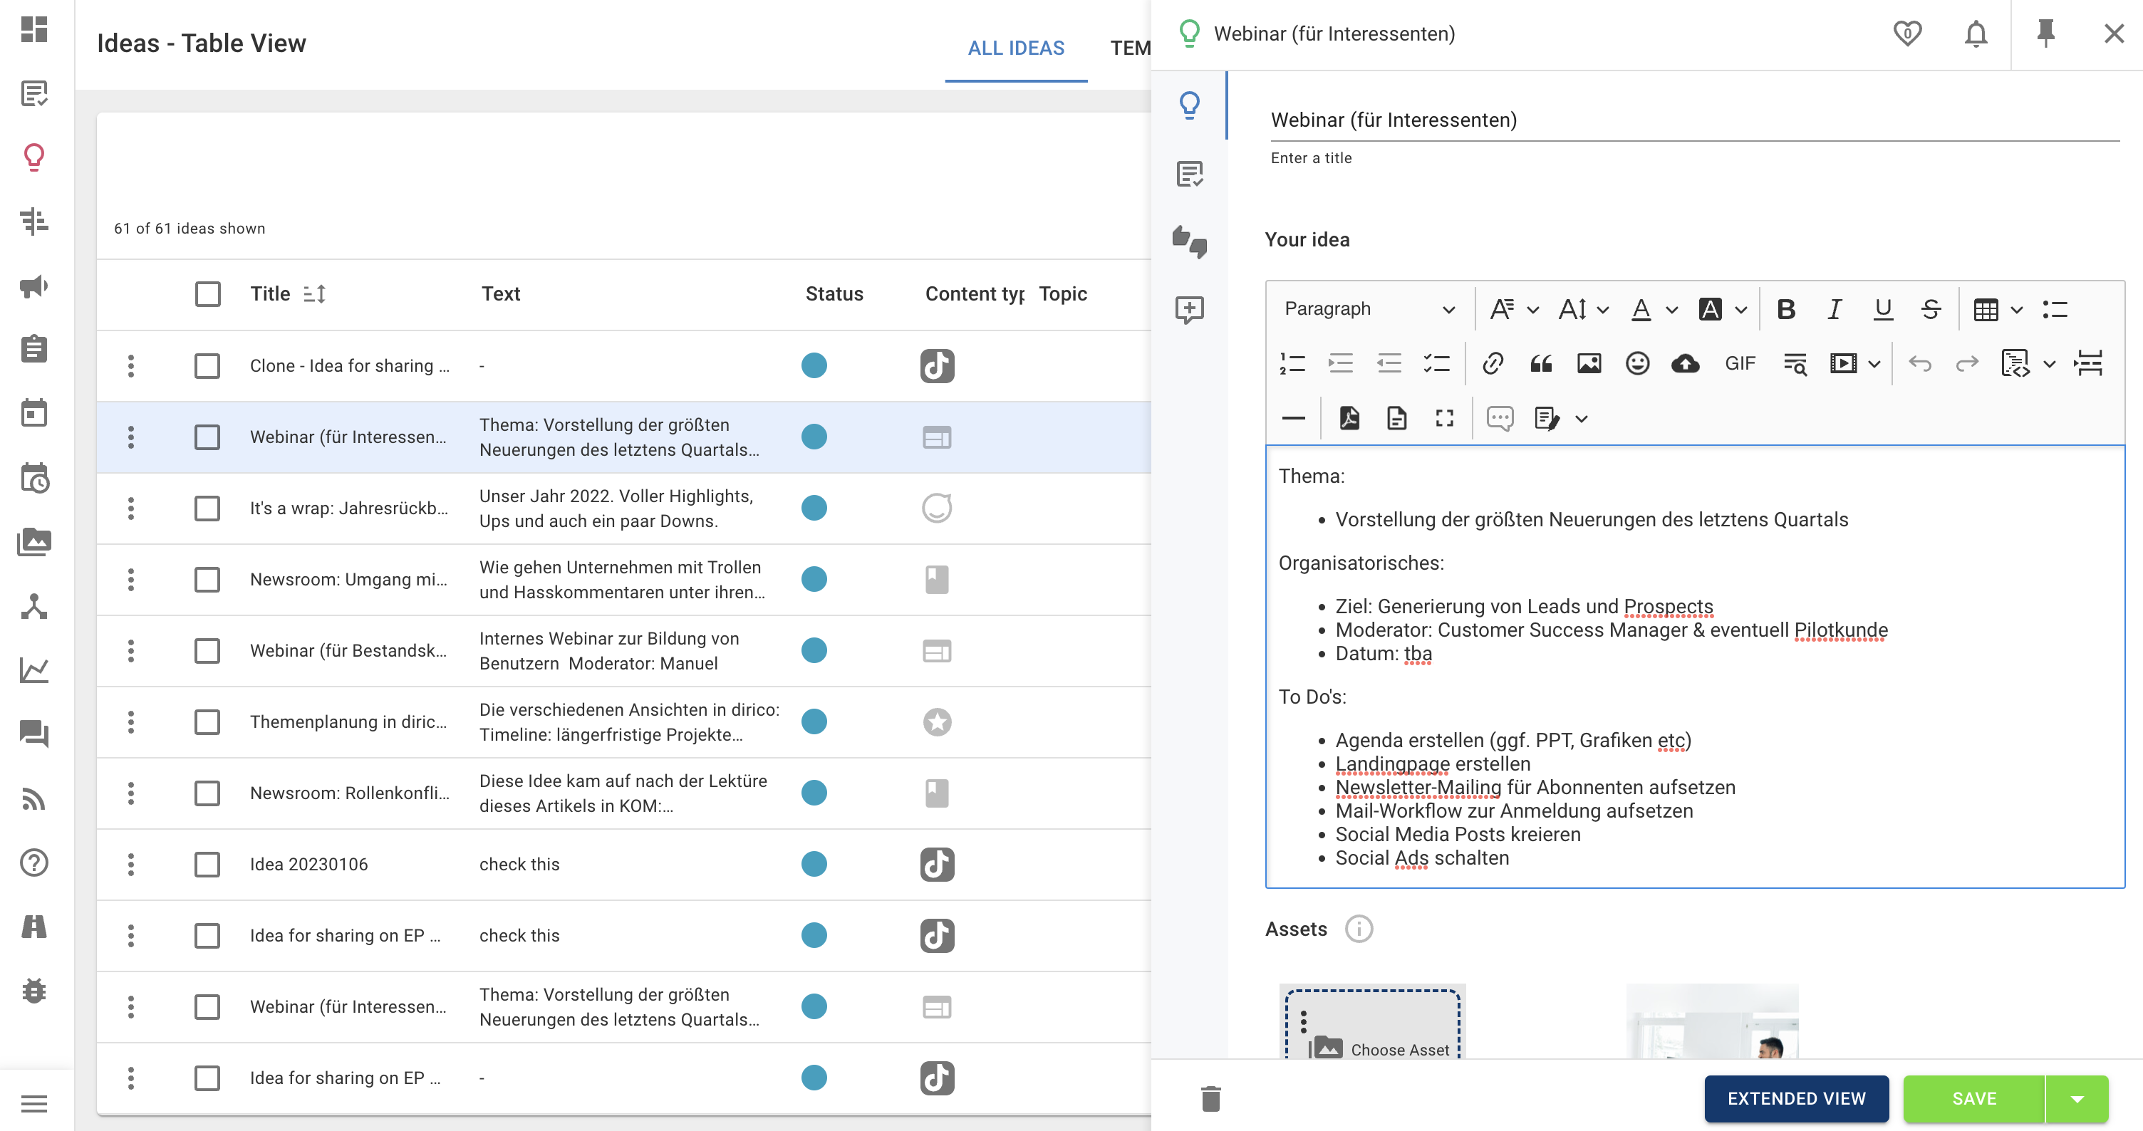The image size is (2143, 1131).
Task: Check the Webinar (für Bestandskunden) row
Action: click(x=207, y=650)
